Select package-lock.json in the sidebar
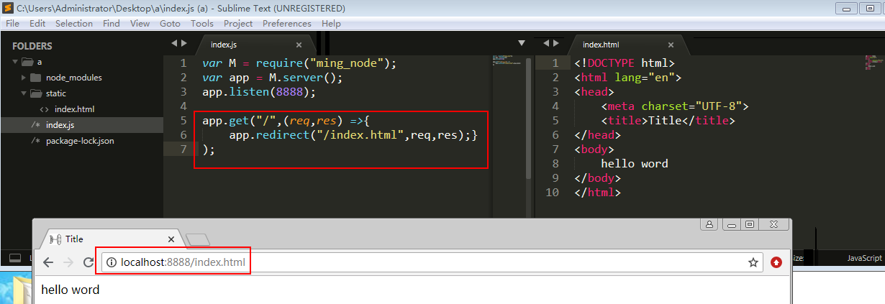Screen dimensions: 885x304 pyautogui.click(x=80, y=141)
